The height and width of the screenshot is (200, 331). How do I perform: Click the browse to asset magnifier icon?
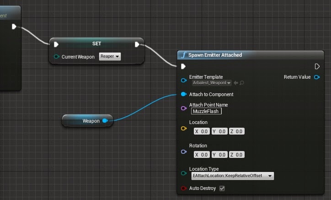pyautogui.click(x=242, y=83)
